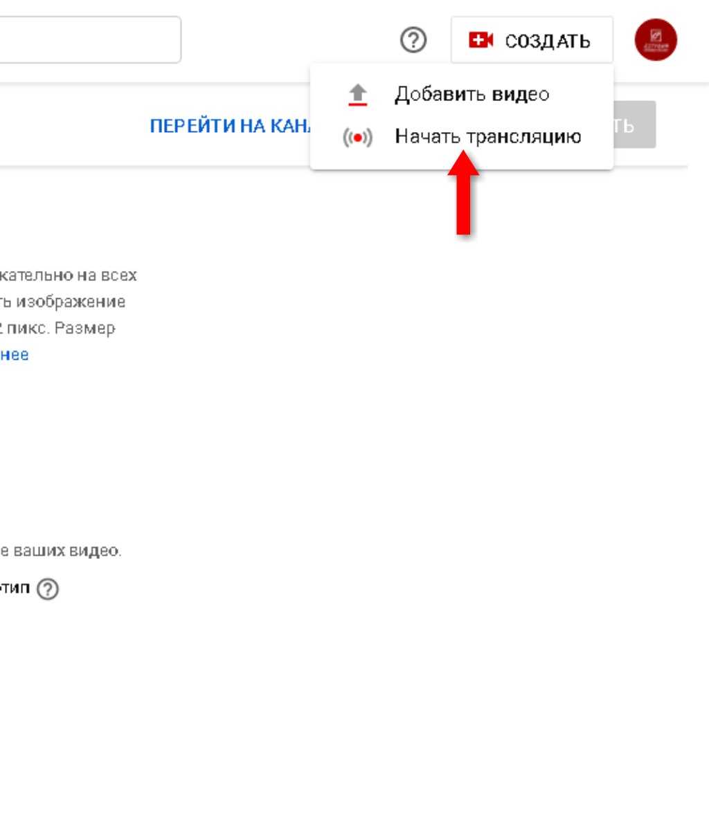709x826 pixels.
Task: Collapse the СОЗДАТЬ dropdown button
Action: pyautogui.click(x=532, y=40)
